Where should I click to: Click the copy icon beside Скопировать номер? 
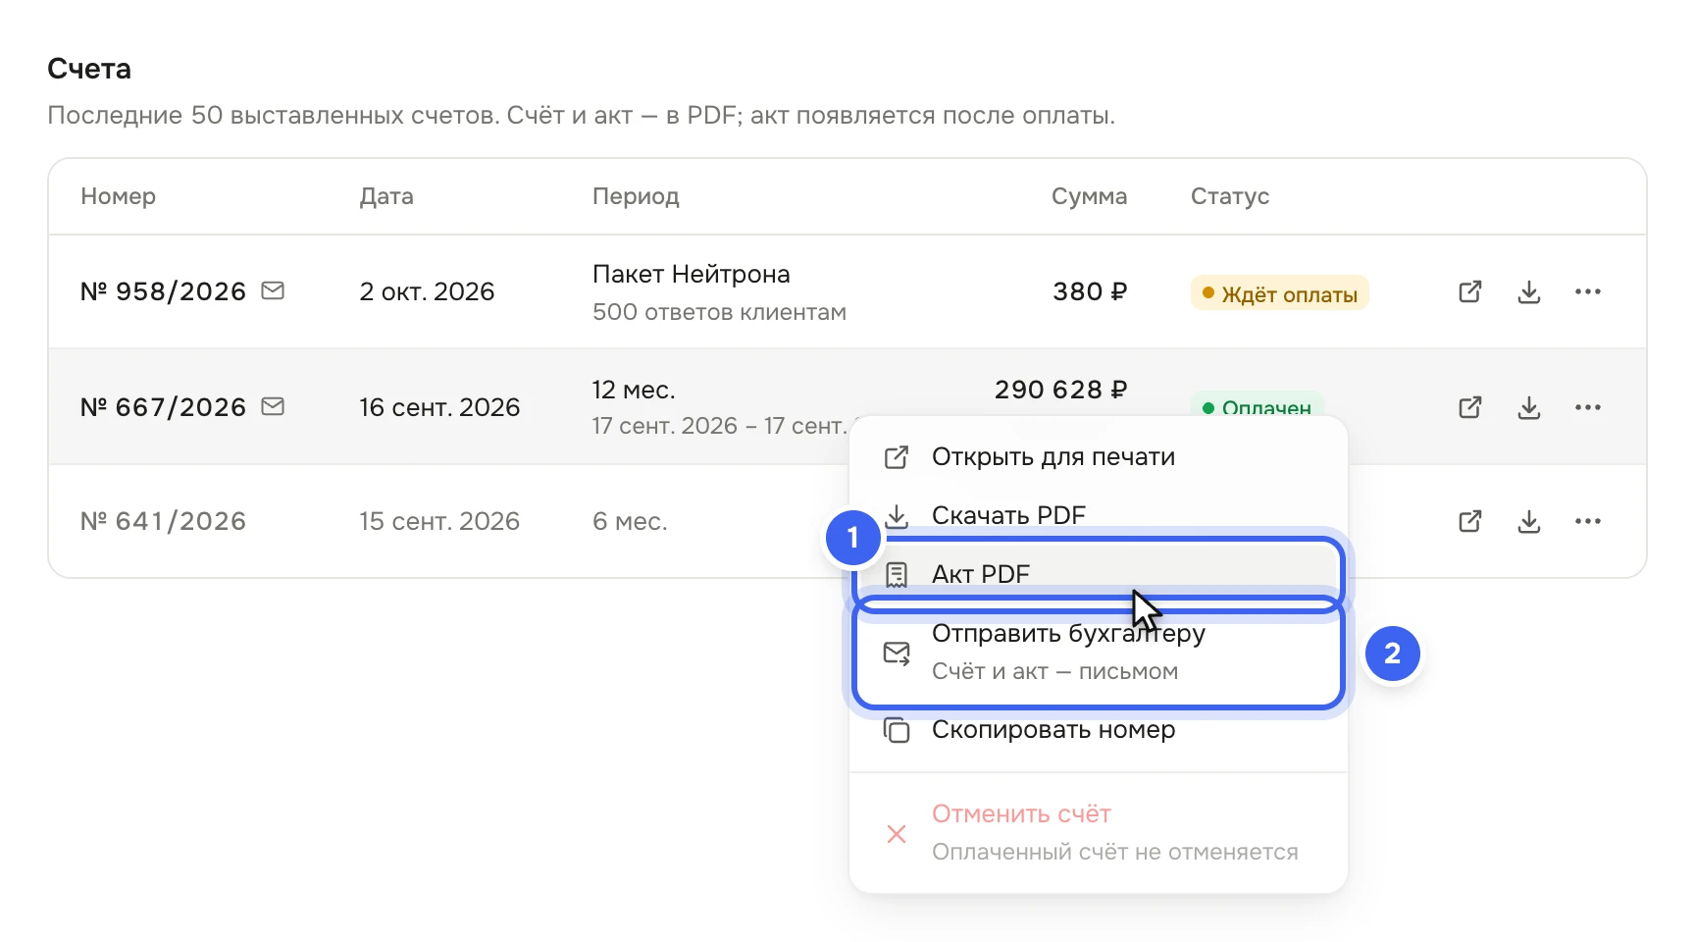click(897, 730)
